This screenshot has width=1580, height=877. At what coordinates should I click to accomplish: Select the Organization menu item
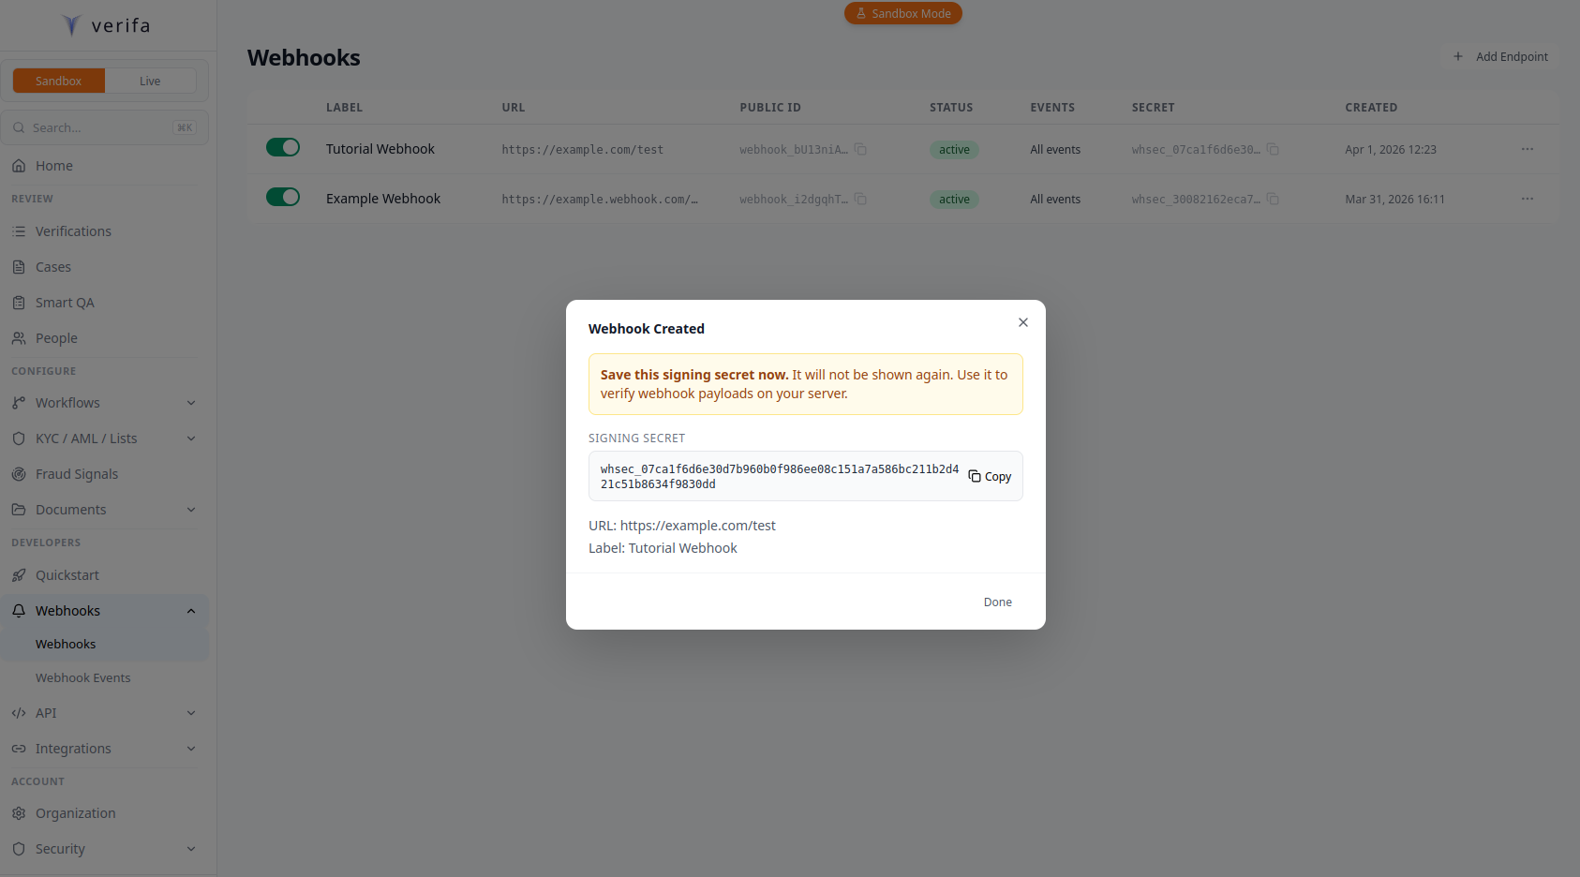tap(75, 813)
